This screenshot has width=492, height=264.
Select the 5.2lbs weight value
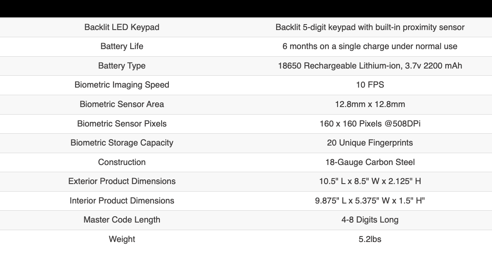370,239
